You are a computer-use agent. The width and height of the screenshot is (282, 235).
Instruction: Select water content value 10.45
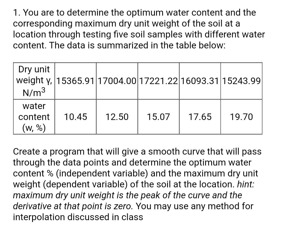pos(75,117)
